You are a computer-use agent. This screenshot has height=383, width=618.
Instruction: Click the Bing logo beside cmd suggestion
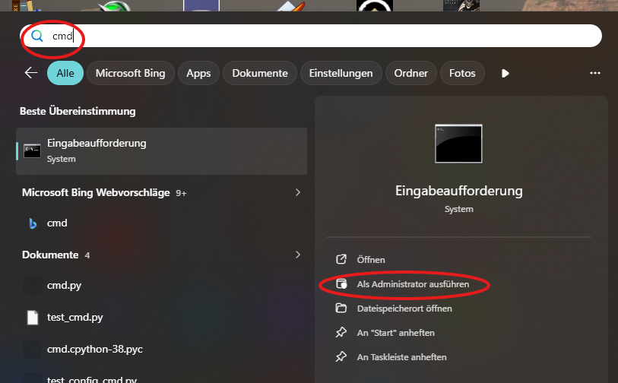click(33, 223)
